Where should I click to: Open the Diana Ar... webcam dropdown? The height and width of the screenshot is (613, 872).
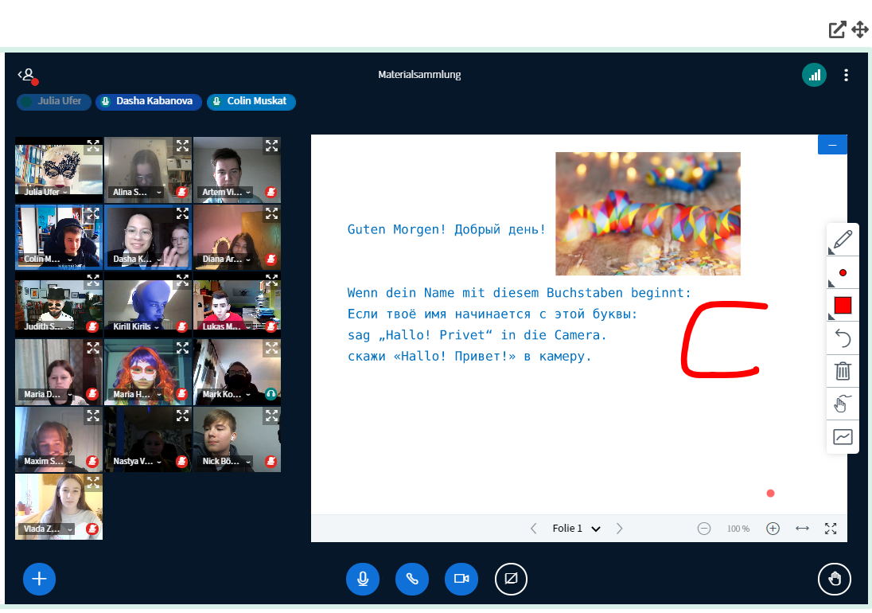pyautogui.click(x=226, y=259)
